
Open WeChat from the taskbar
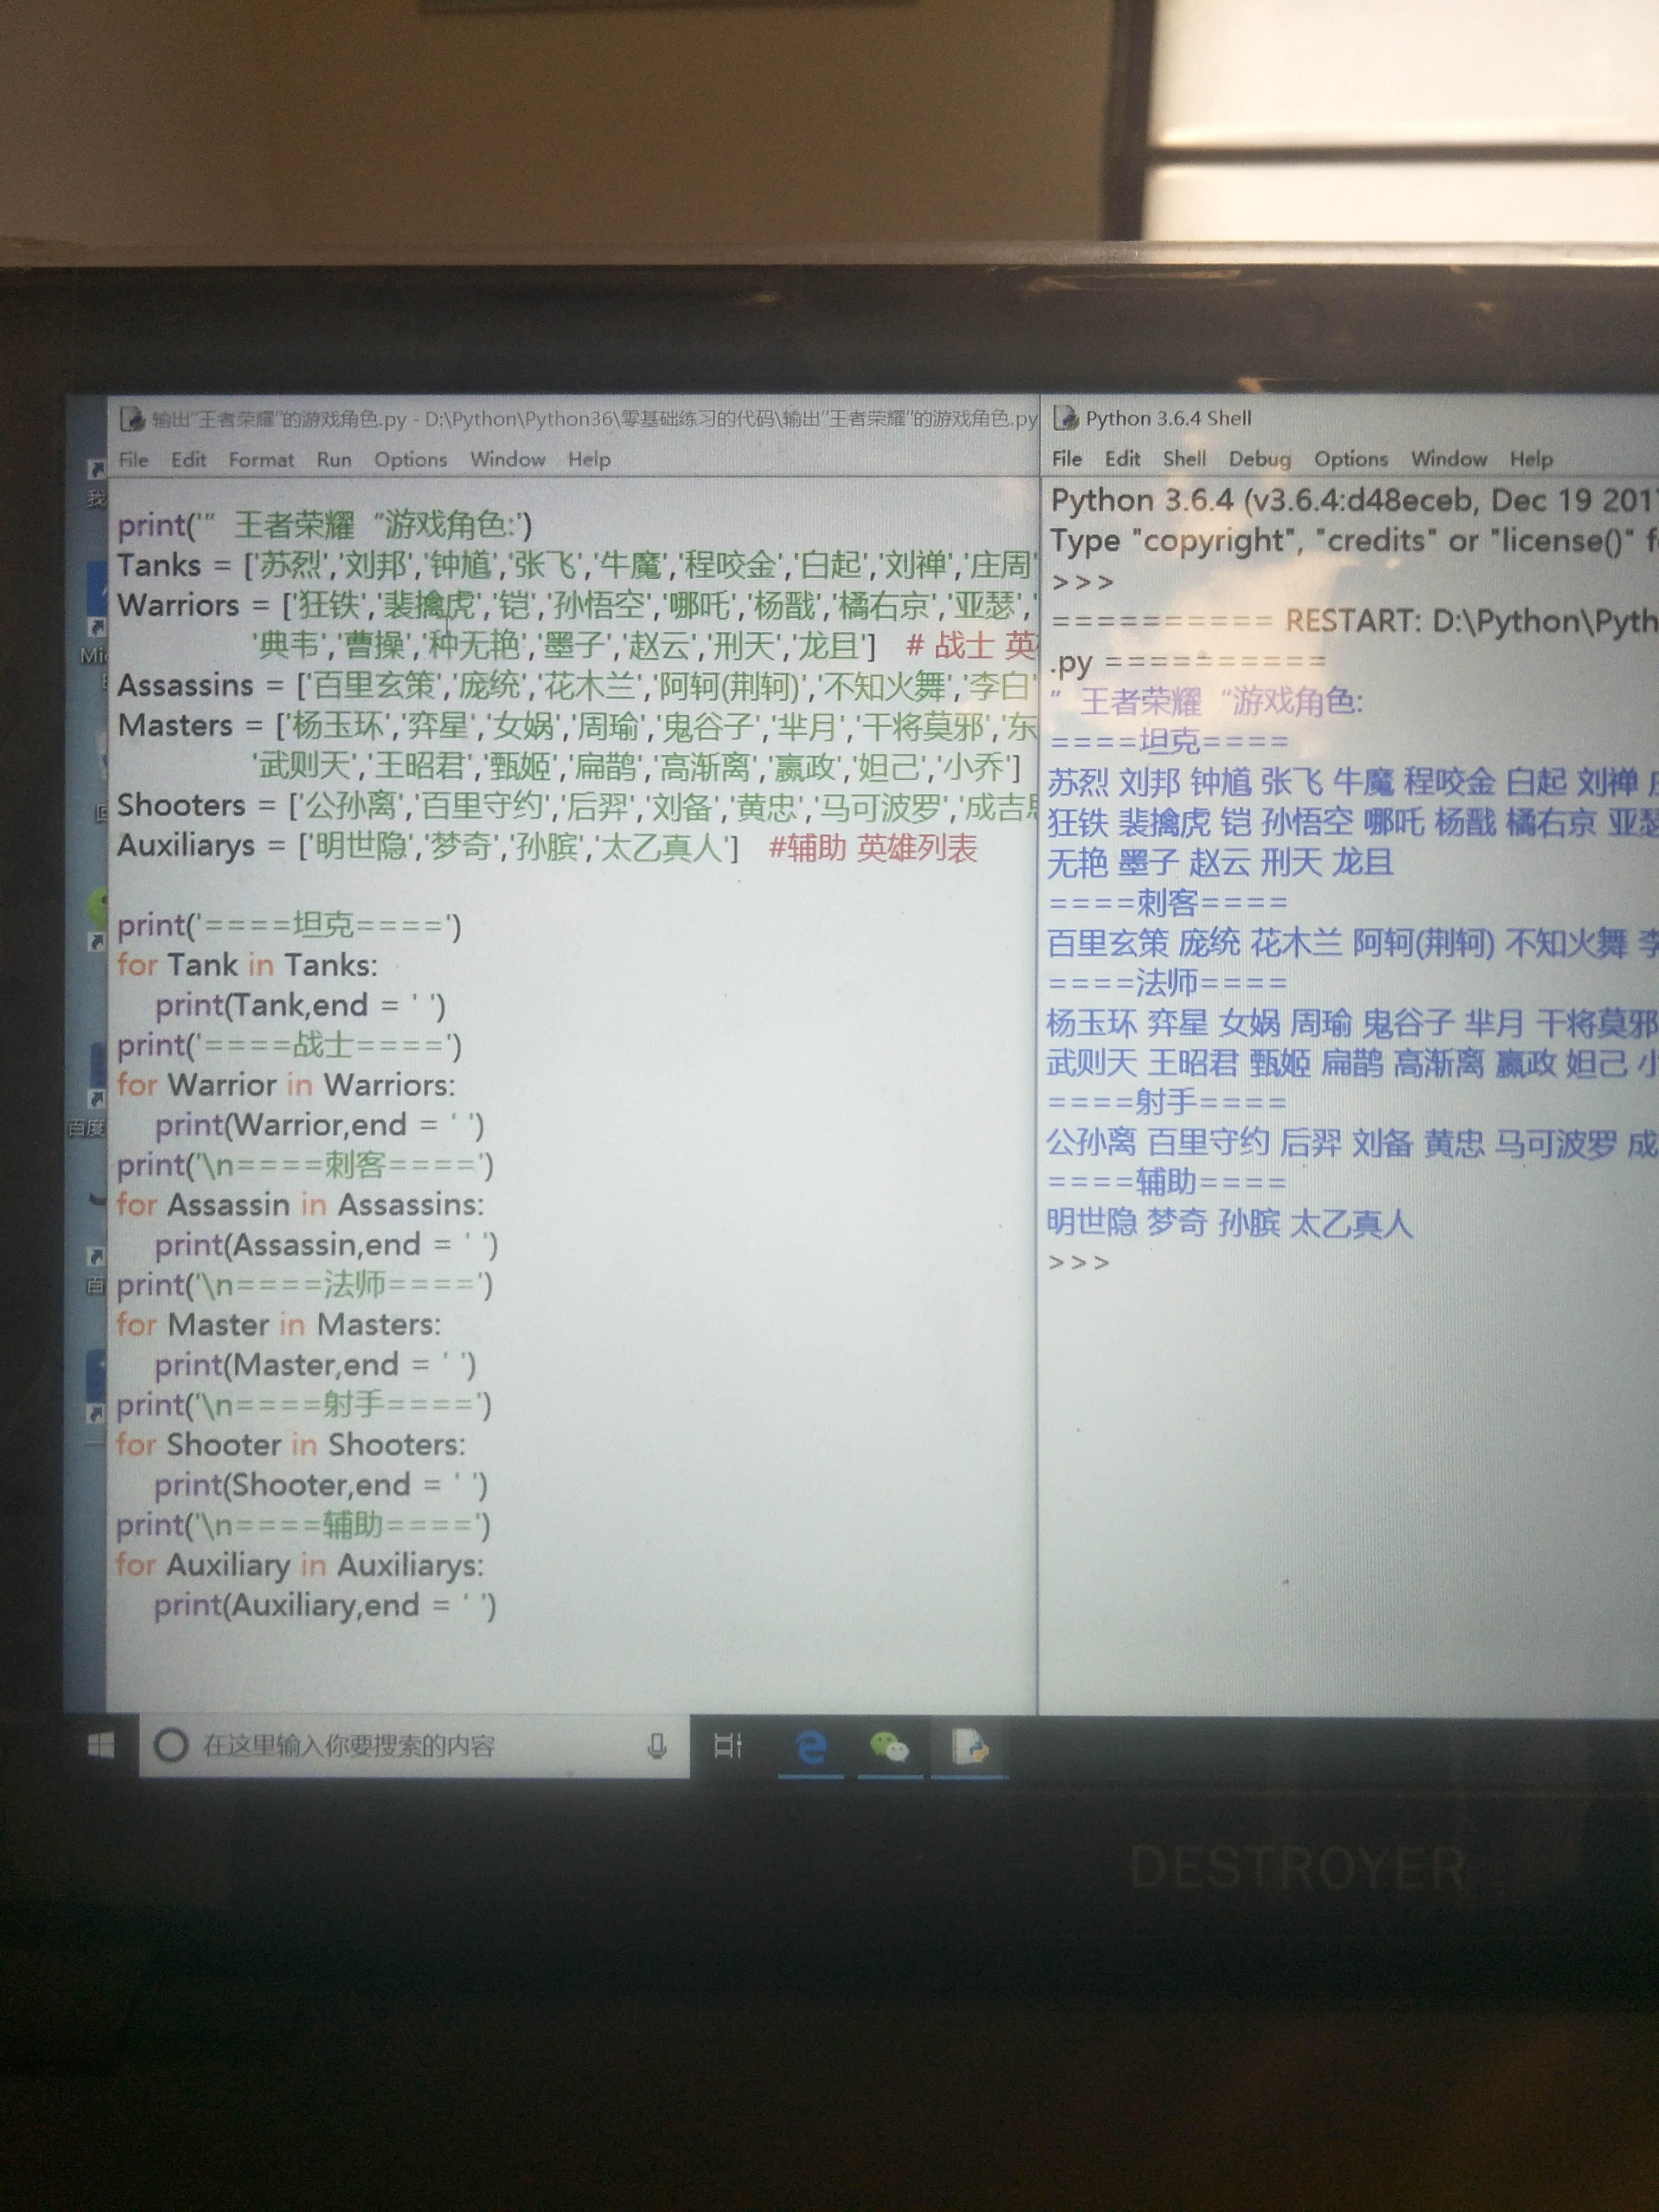889,1747
